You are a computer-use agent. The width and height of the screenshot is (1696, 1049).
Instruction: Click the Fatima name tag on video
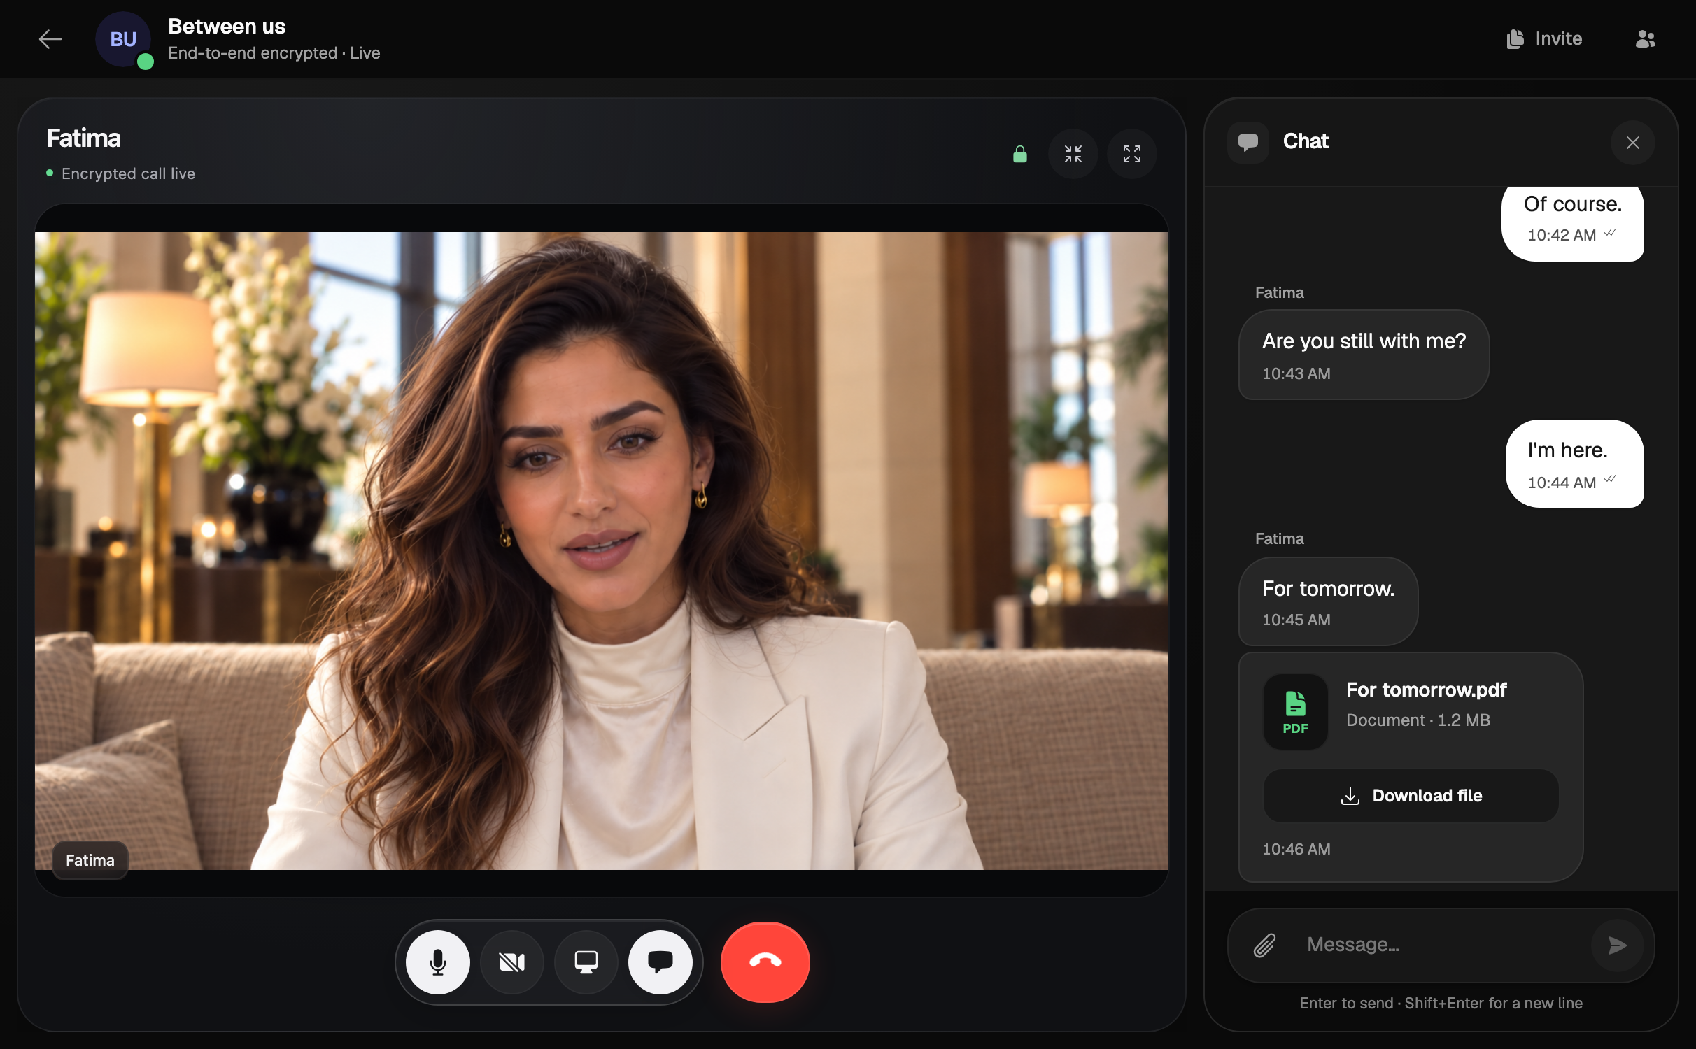coord(90,860)
